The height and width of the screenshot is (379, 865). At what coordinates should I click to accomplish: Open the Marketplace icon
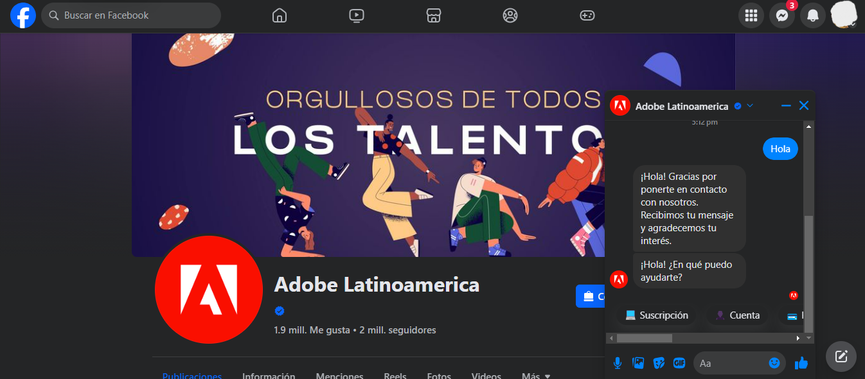[x=434, y=15]
